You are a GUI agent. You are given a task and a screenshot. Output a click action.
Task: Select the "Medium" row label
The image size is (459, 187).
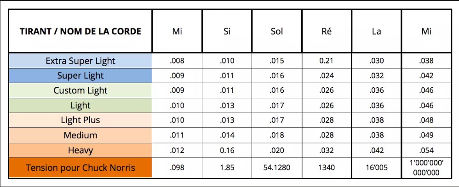pyautogui.click(x=80, y=136)
